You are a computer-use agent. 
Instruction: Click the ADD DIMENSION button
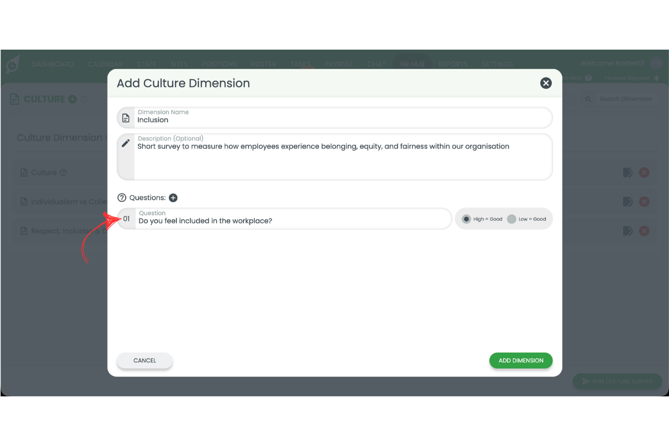tap(521, 361)
